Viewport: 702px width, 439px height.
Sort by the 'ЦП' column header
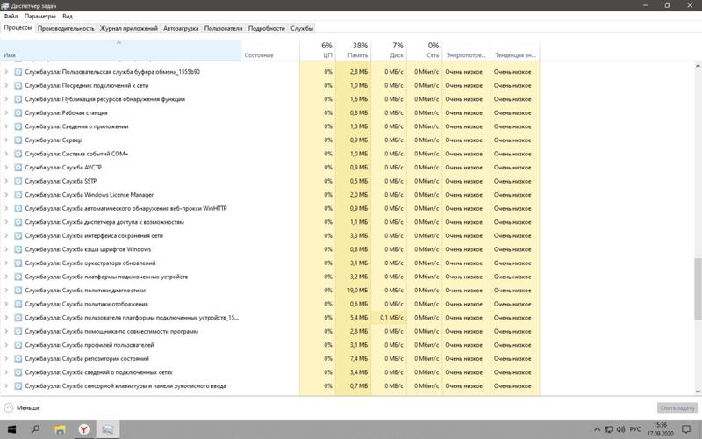coord(318,50)
